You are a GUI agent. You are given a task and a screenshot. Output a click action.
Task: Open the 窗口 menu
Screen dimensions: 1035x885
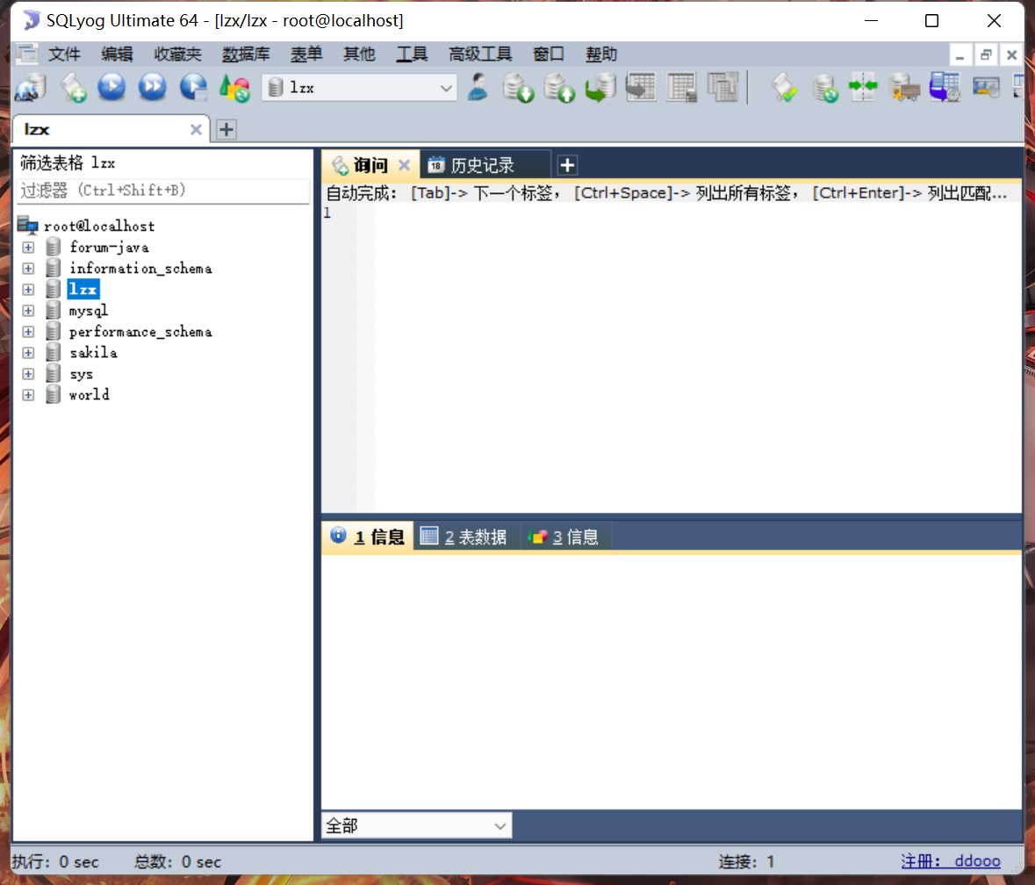549,54
